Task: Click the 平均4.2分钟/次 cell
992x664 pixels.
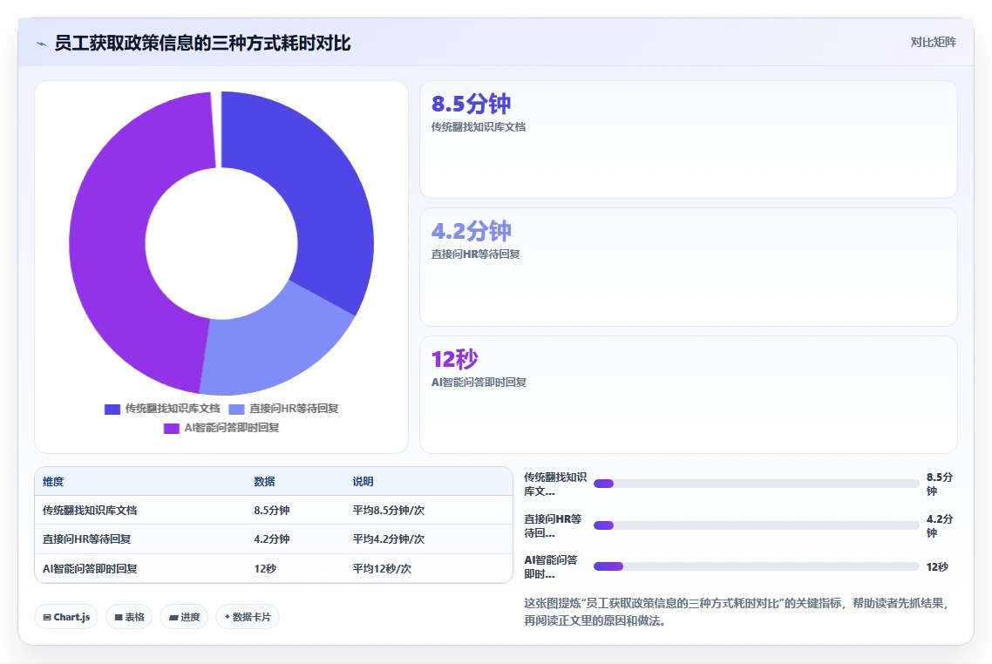Action: click(x=389, y=539)
